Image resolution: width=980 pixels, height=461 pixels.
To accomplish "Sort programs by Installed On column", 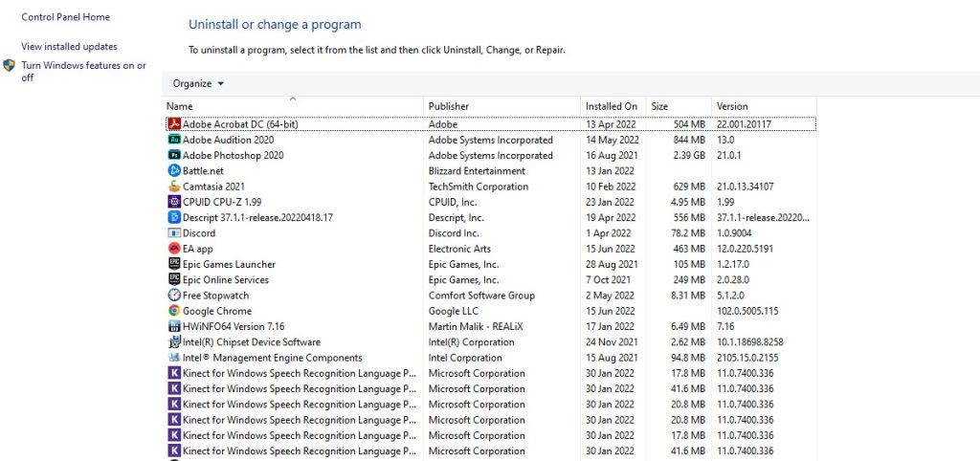I will click(x=612, y=106).
